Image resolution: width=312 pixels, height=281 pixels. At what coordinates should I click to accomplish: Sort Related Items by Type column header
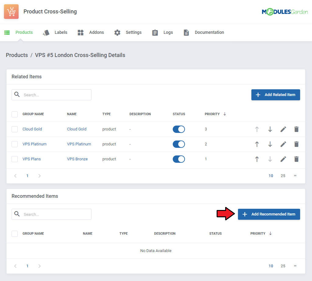106,114
